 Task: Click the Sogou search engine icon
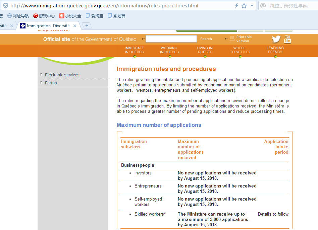(x=263, y=6)
